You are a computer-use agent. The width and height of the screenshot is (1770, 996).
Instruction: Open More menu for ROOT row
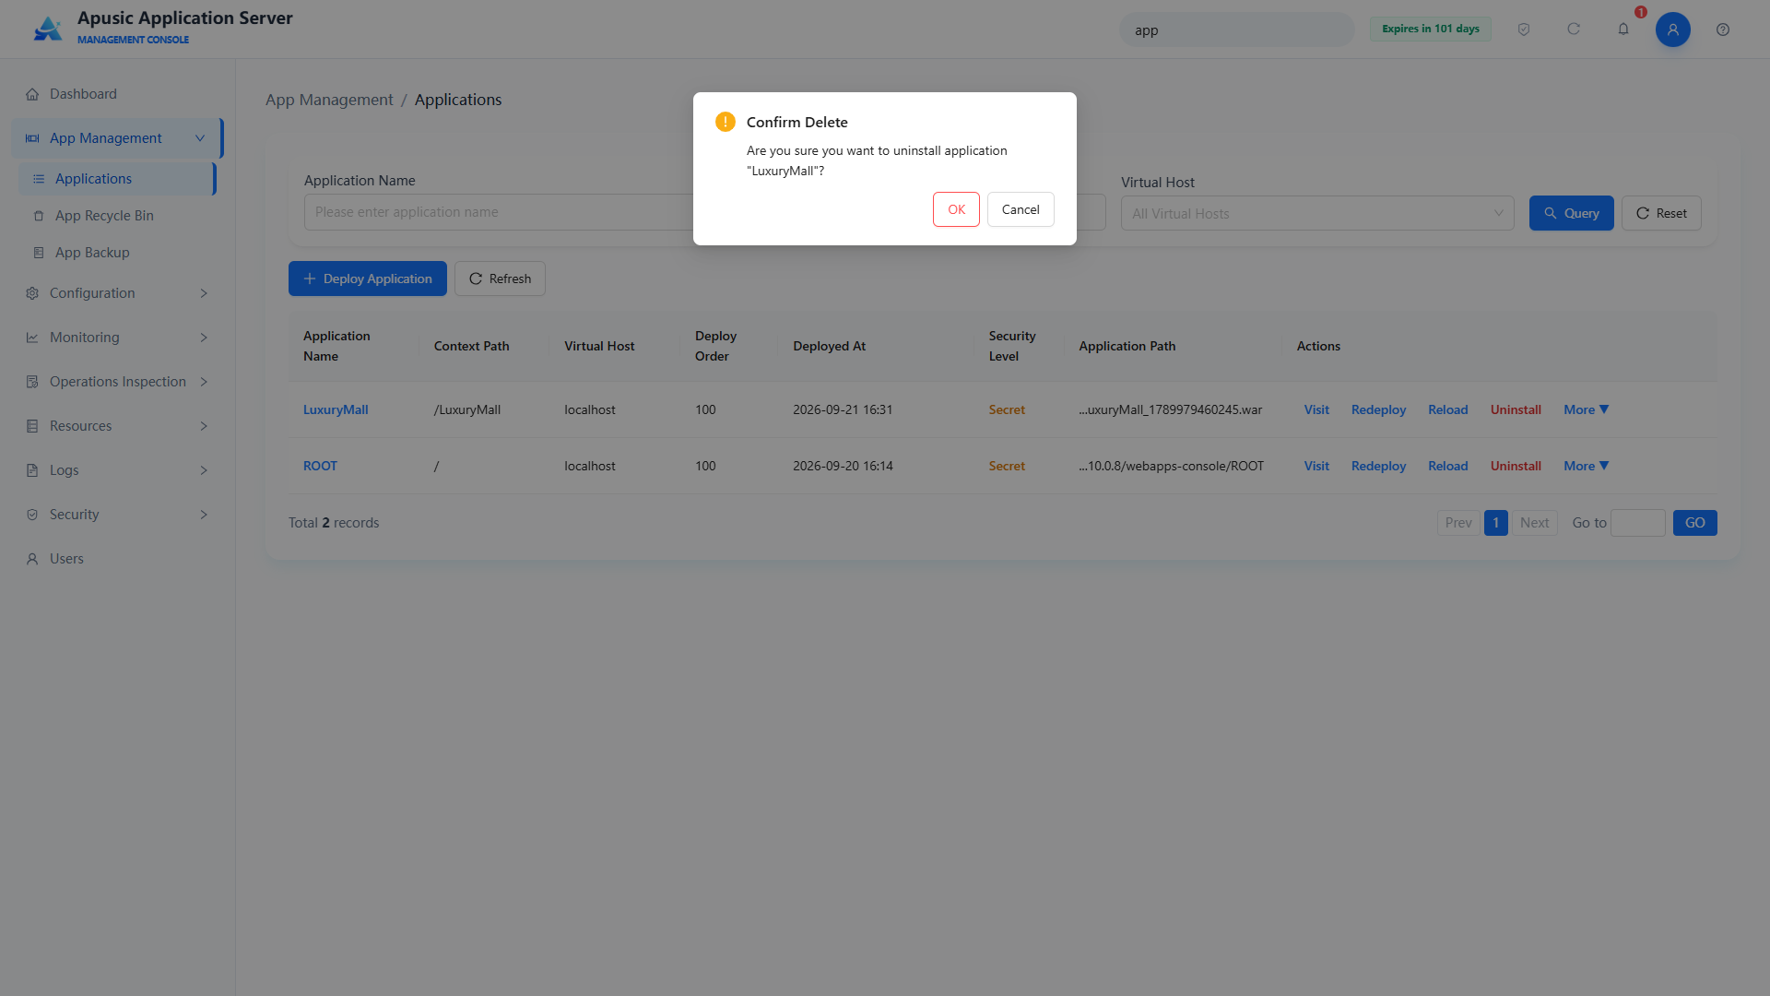pos(1586,466)
